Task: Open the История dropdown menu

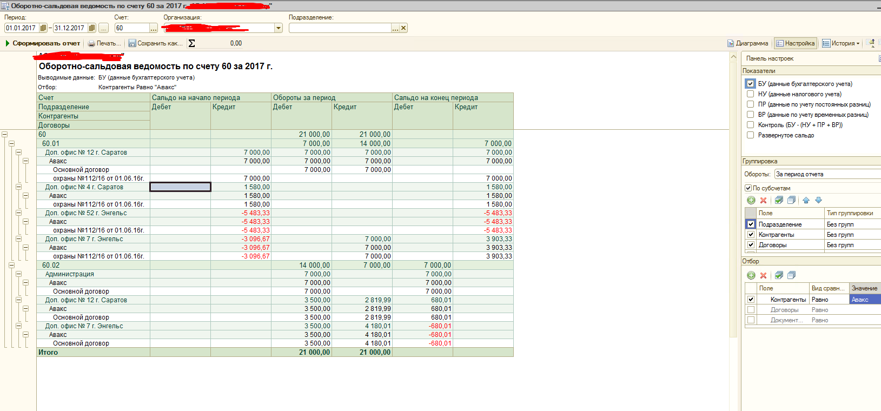Action: coord(842,43)
